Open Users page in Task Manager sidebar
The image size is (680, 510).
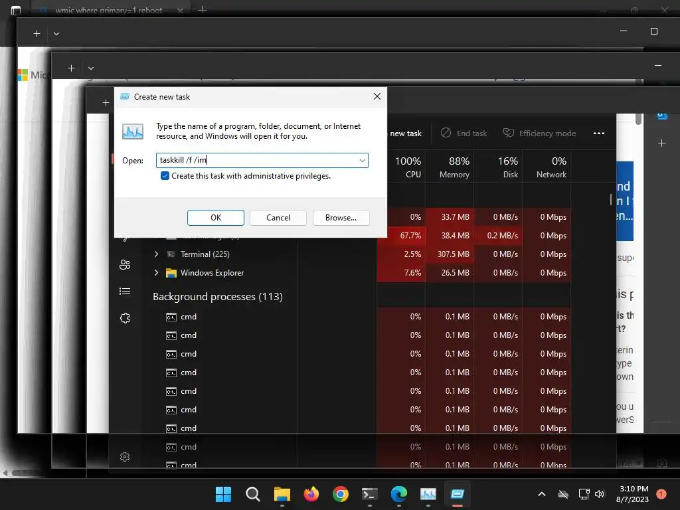pos(125,264)
